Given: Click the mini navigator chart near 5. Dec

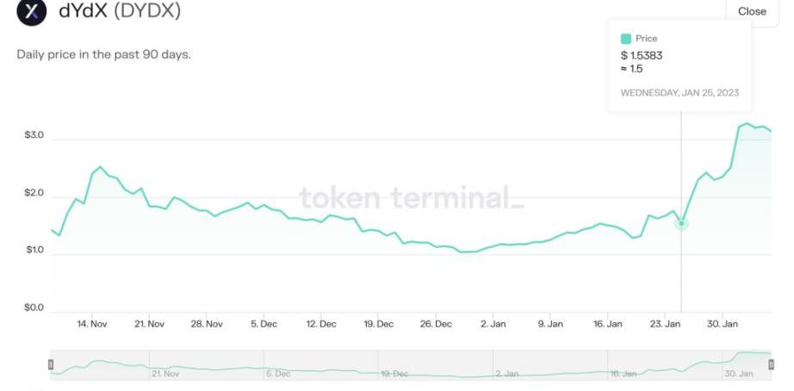Looking at the screenshot, I should click(277, 369).
